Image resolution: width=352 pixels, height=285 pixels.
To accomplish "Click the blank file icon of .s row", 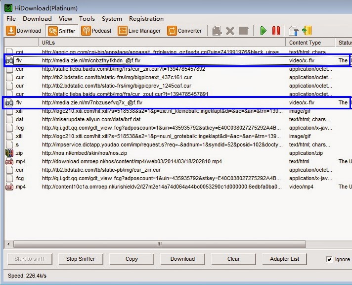I will point(9,144).
